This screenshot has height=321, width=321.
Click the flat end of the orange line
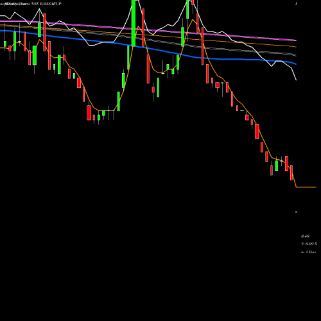coord(306,187)
